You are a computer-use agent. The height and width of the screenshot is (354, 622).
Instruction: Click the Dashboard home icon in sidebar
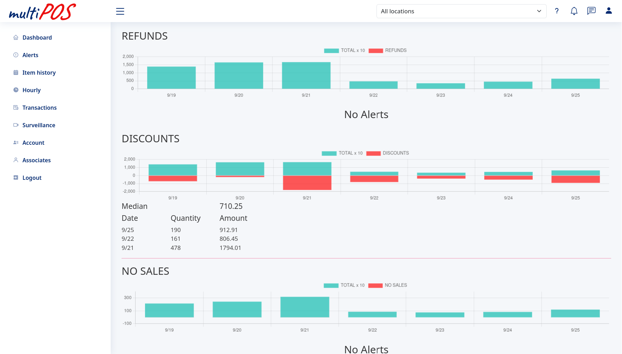16,38
